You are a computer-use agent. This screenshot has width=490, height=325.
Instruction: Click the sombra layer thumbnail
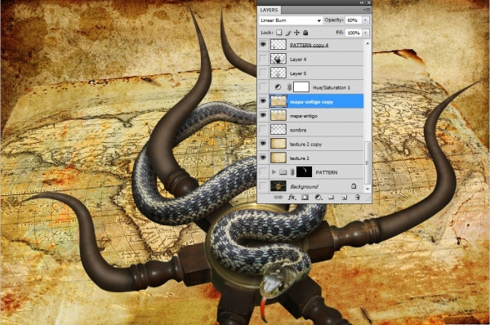(278, 129)
